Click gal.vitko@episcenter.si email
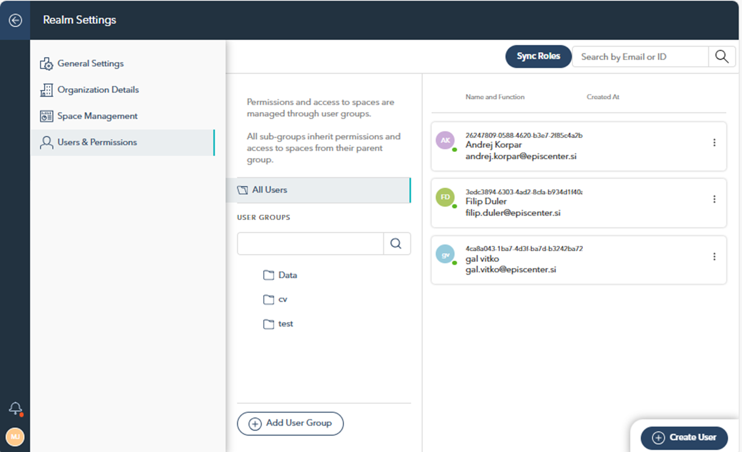Image resolution: width=742 pixels, height=452 pixels. [510, 270]
